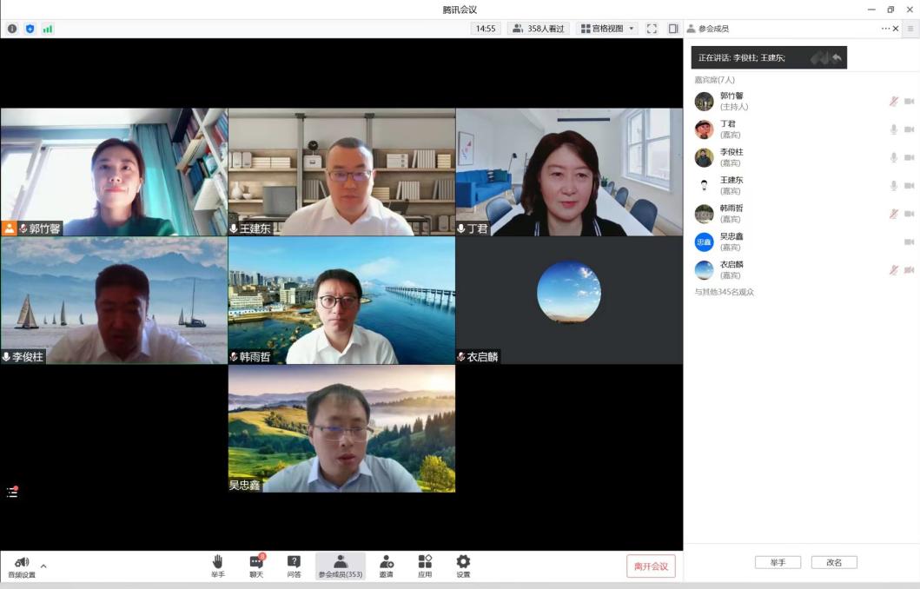Click the Raise Hand (举手) toolbar icon
Screen dimensions: 920x589
(x=217, y=566)
